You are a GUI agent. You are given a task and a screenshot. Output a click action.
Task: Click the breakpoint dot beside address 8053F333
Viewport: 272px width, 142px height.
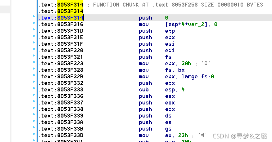34,88
